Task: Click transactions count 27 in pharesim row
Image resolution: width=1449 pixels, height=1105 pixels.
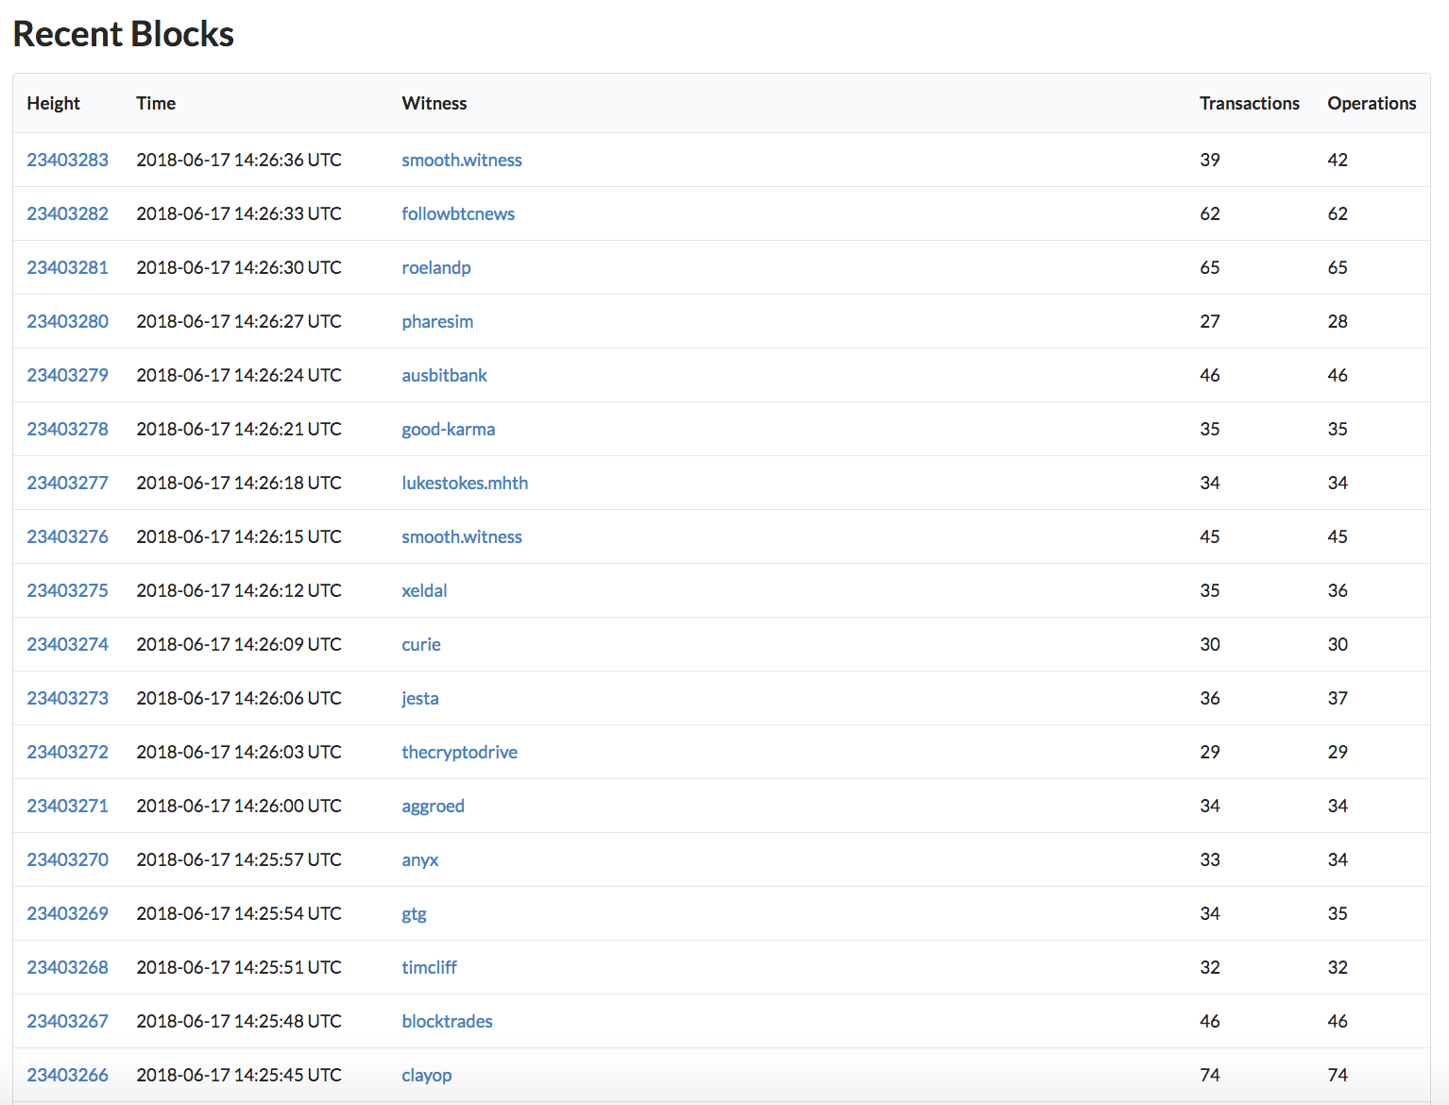Action: click(x=1210, y=321)
